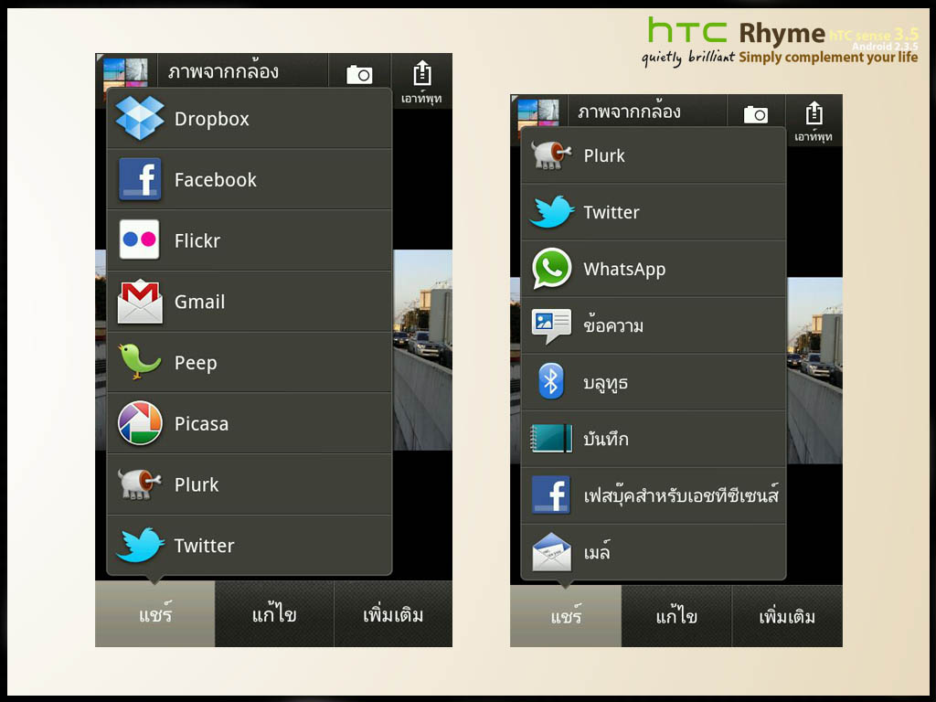
Task: Tap the street photo on left phone
Action: coord(422,349)
